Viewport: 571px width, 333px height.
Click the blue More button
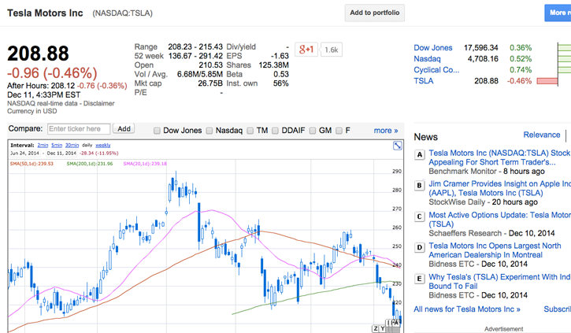tap(558, 13)
